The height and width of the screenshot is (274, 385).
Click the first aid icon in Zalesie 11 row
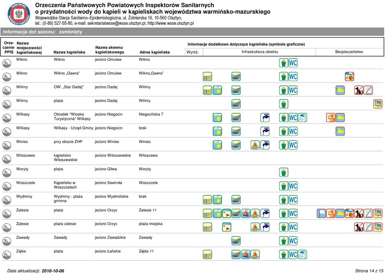(x=349, y=214)
